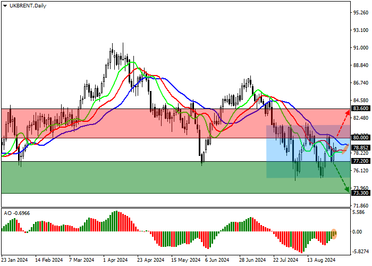Viewport: 372px width, 266px height.
Task: Select the 77.200 price level label
Action: pos(361,161)
